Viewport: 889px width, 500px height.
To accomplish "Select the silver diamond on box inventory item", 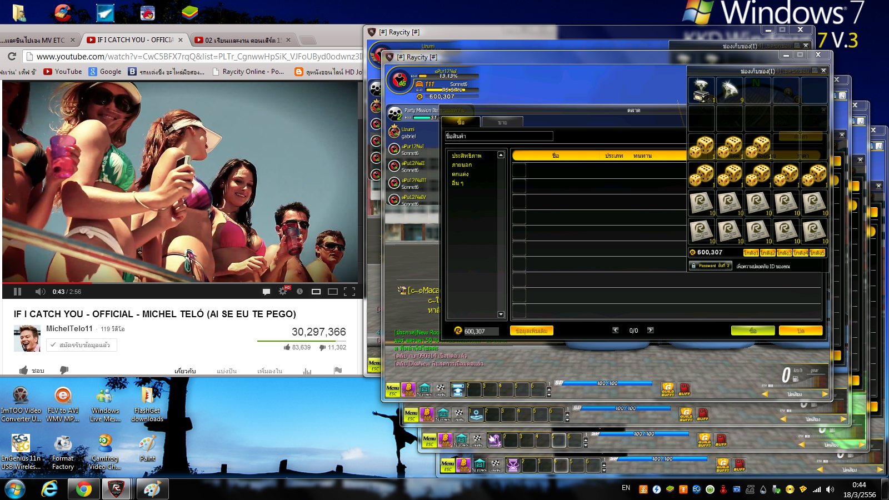I will 702,90.
